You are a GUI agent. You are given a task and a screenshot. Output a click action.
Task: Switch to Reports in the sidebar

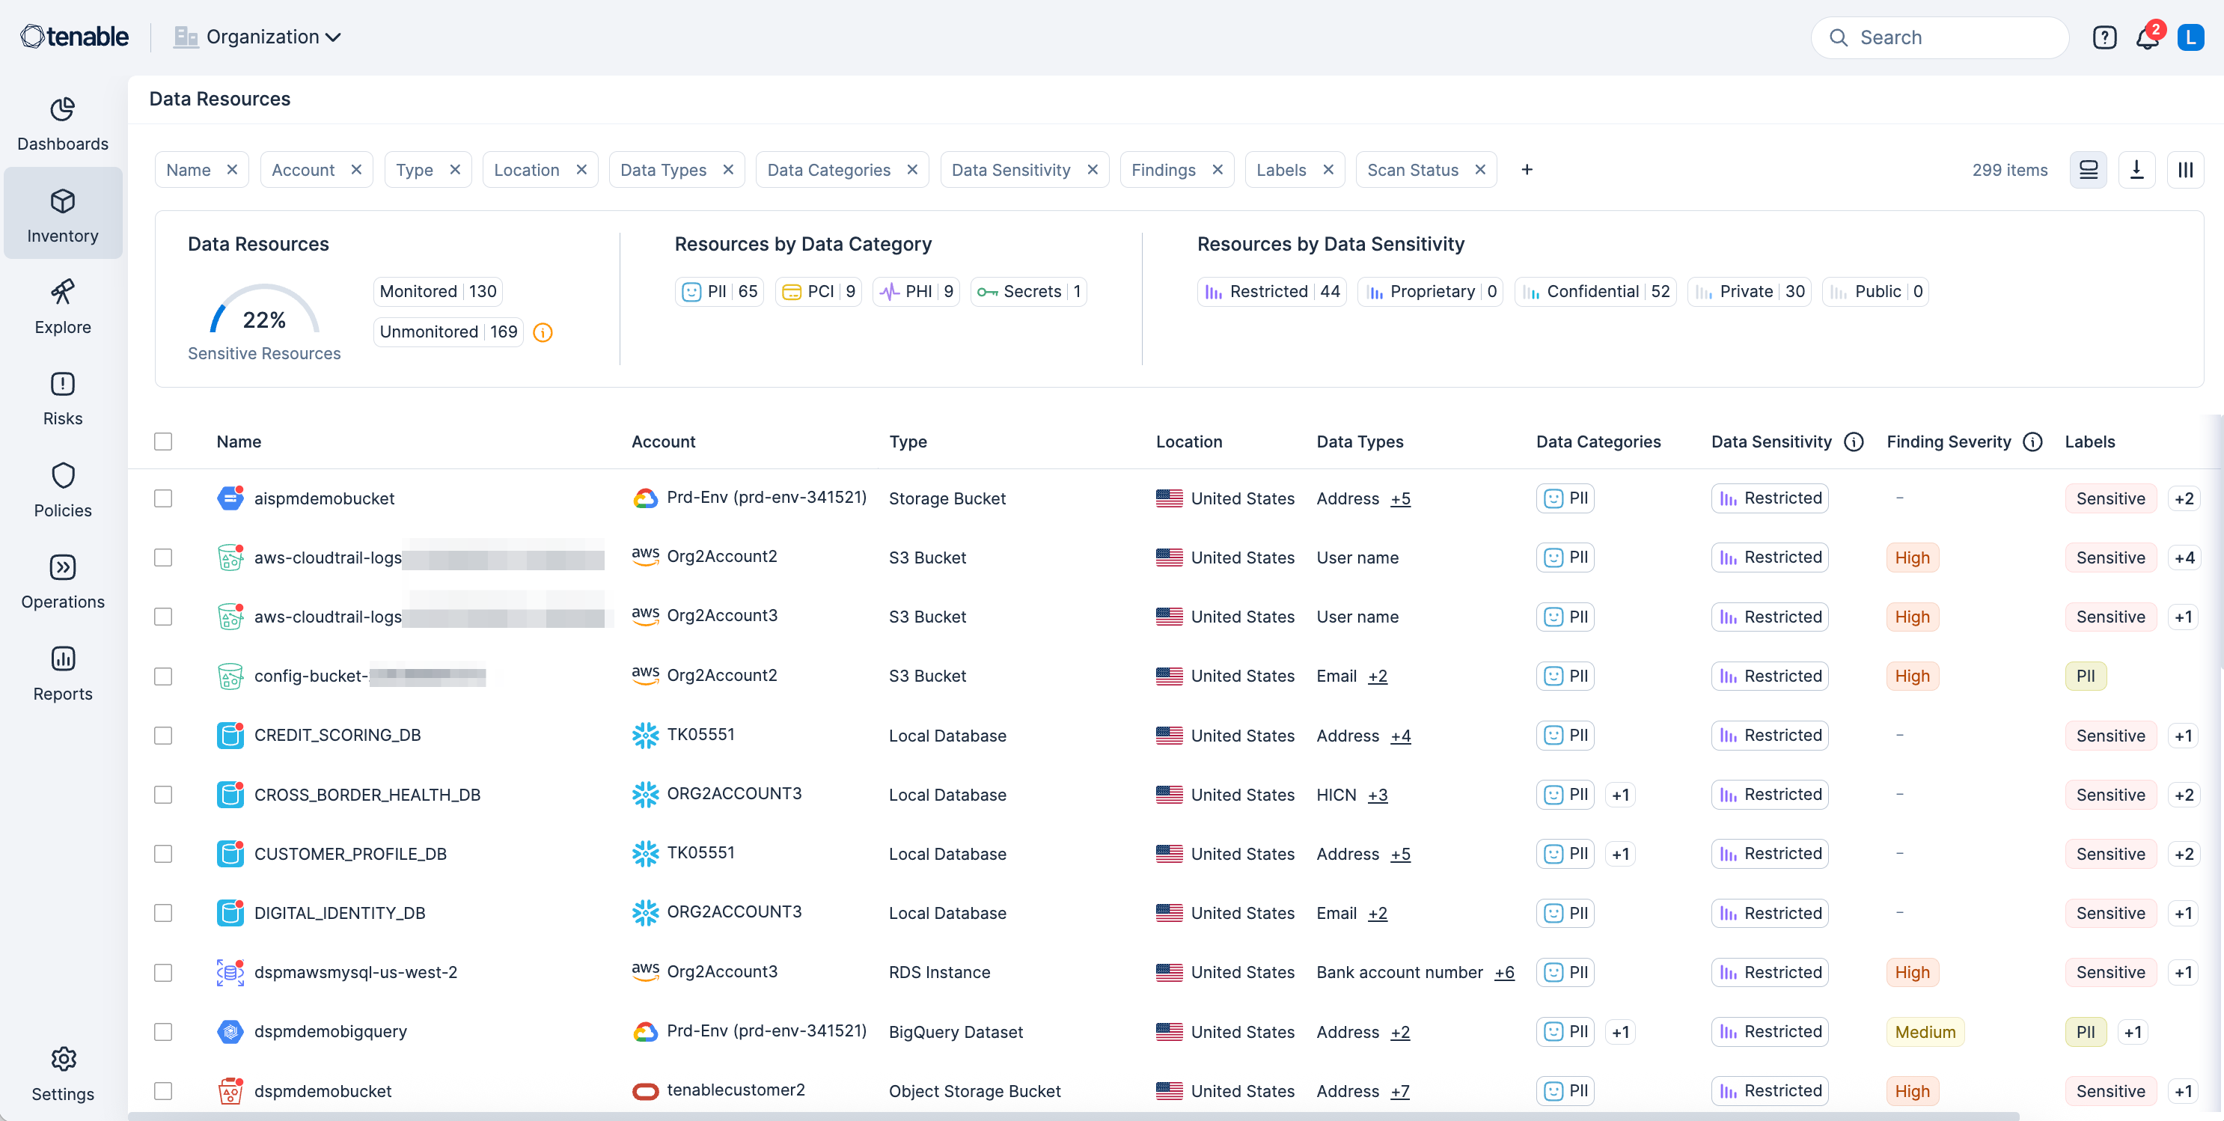point(62,673)
